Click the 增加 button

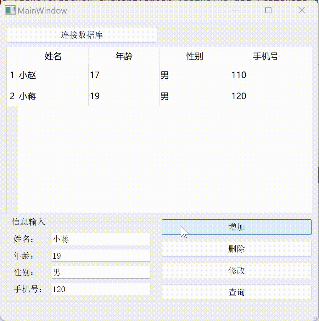237,227
